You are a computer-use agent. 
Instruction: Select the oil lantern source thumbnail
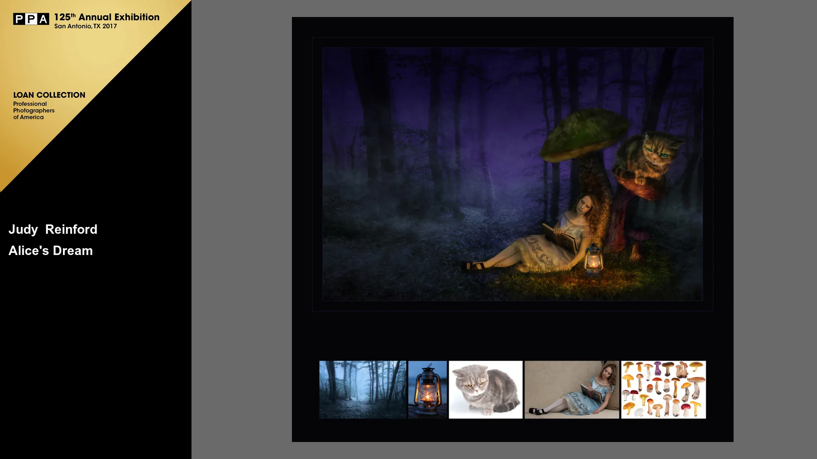pyautogui.click(x=428, y=390)
